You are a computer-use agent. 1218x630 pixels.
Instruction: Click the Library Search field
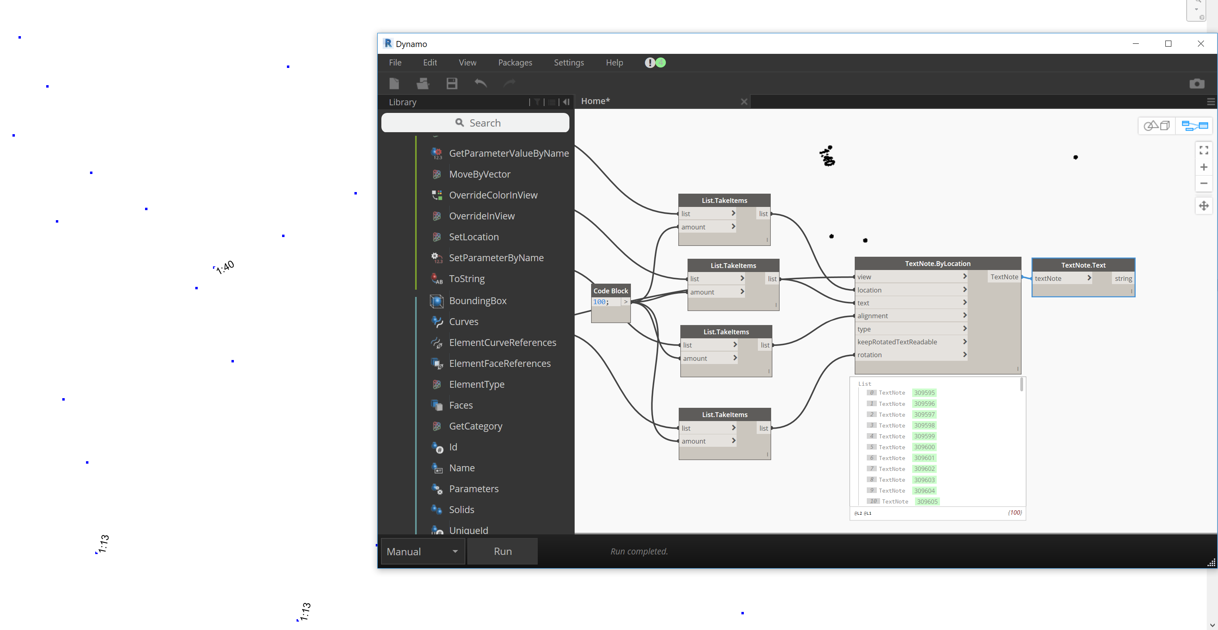tap(475, 123)
